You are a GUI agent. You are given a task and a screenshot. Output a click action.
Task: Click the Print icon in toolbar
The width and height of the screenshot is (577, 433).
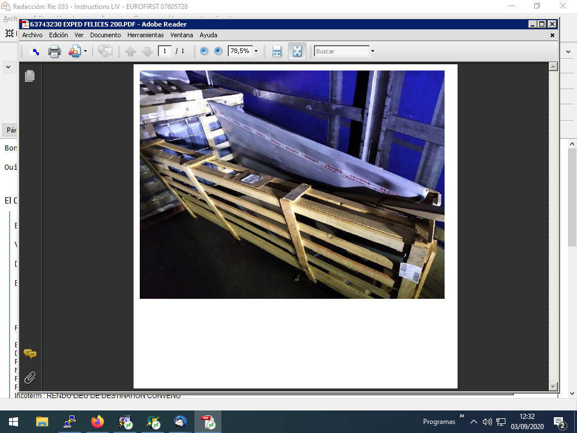tap(54, 51)
